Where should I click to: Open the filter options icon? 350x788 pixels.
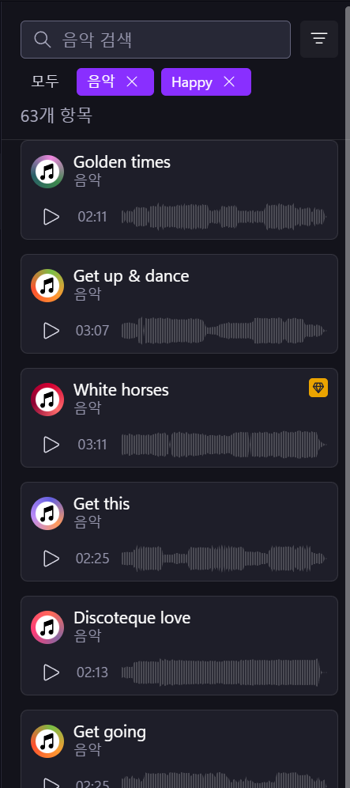[x=319, y=40]
